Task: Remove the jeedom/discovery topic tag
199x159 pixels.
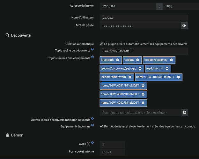Action: [x=171, y=60]
